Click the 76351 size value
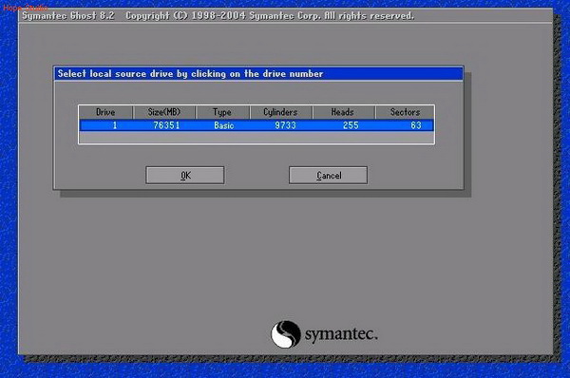 click(166, 125)
